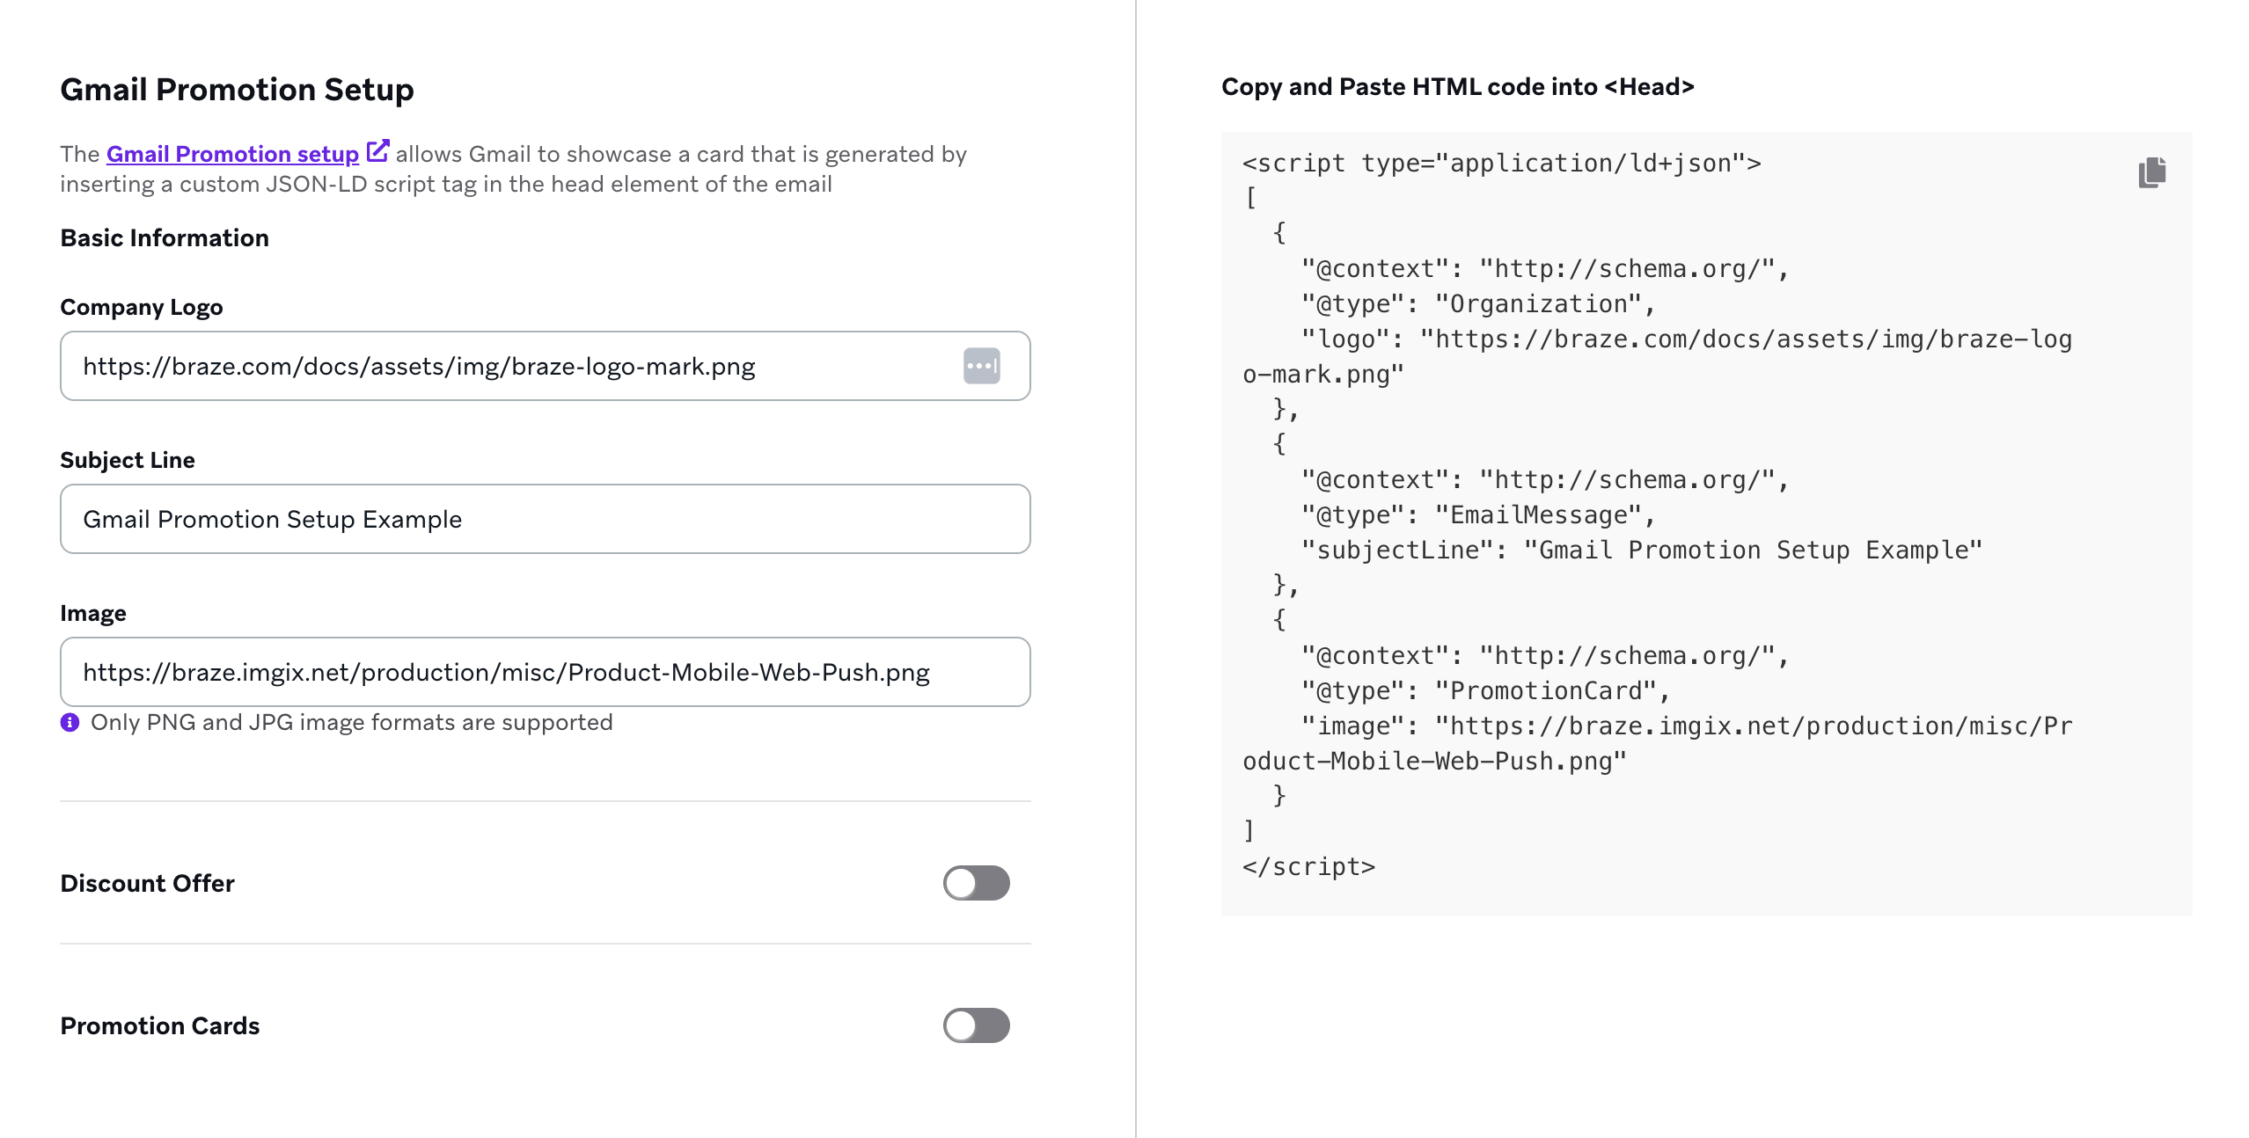This screenshot has width=2249, height=1138.
Task: Turn on the Promotion Cards toggle
Action: (x=976, y=1025)
